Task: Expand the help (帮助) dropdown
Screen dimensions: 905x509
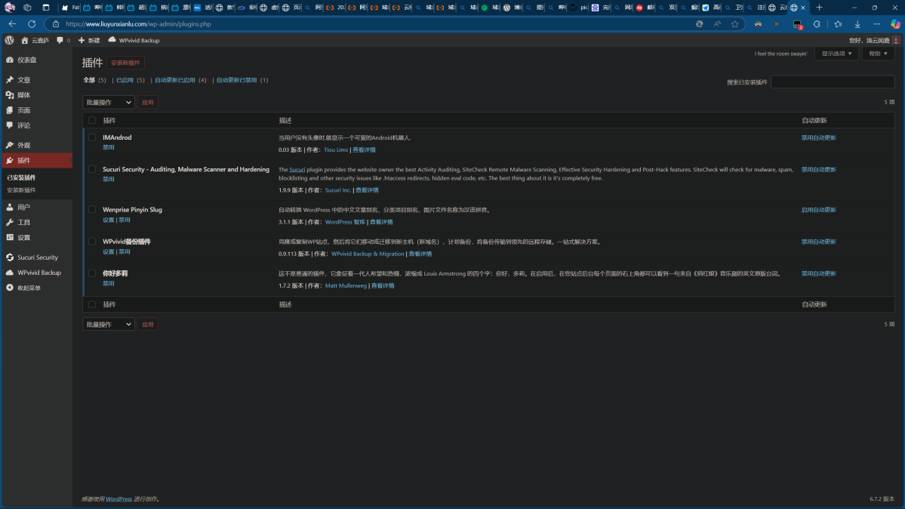Action: coord(877,54)
